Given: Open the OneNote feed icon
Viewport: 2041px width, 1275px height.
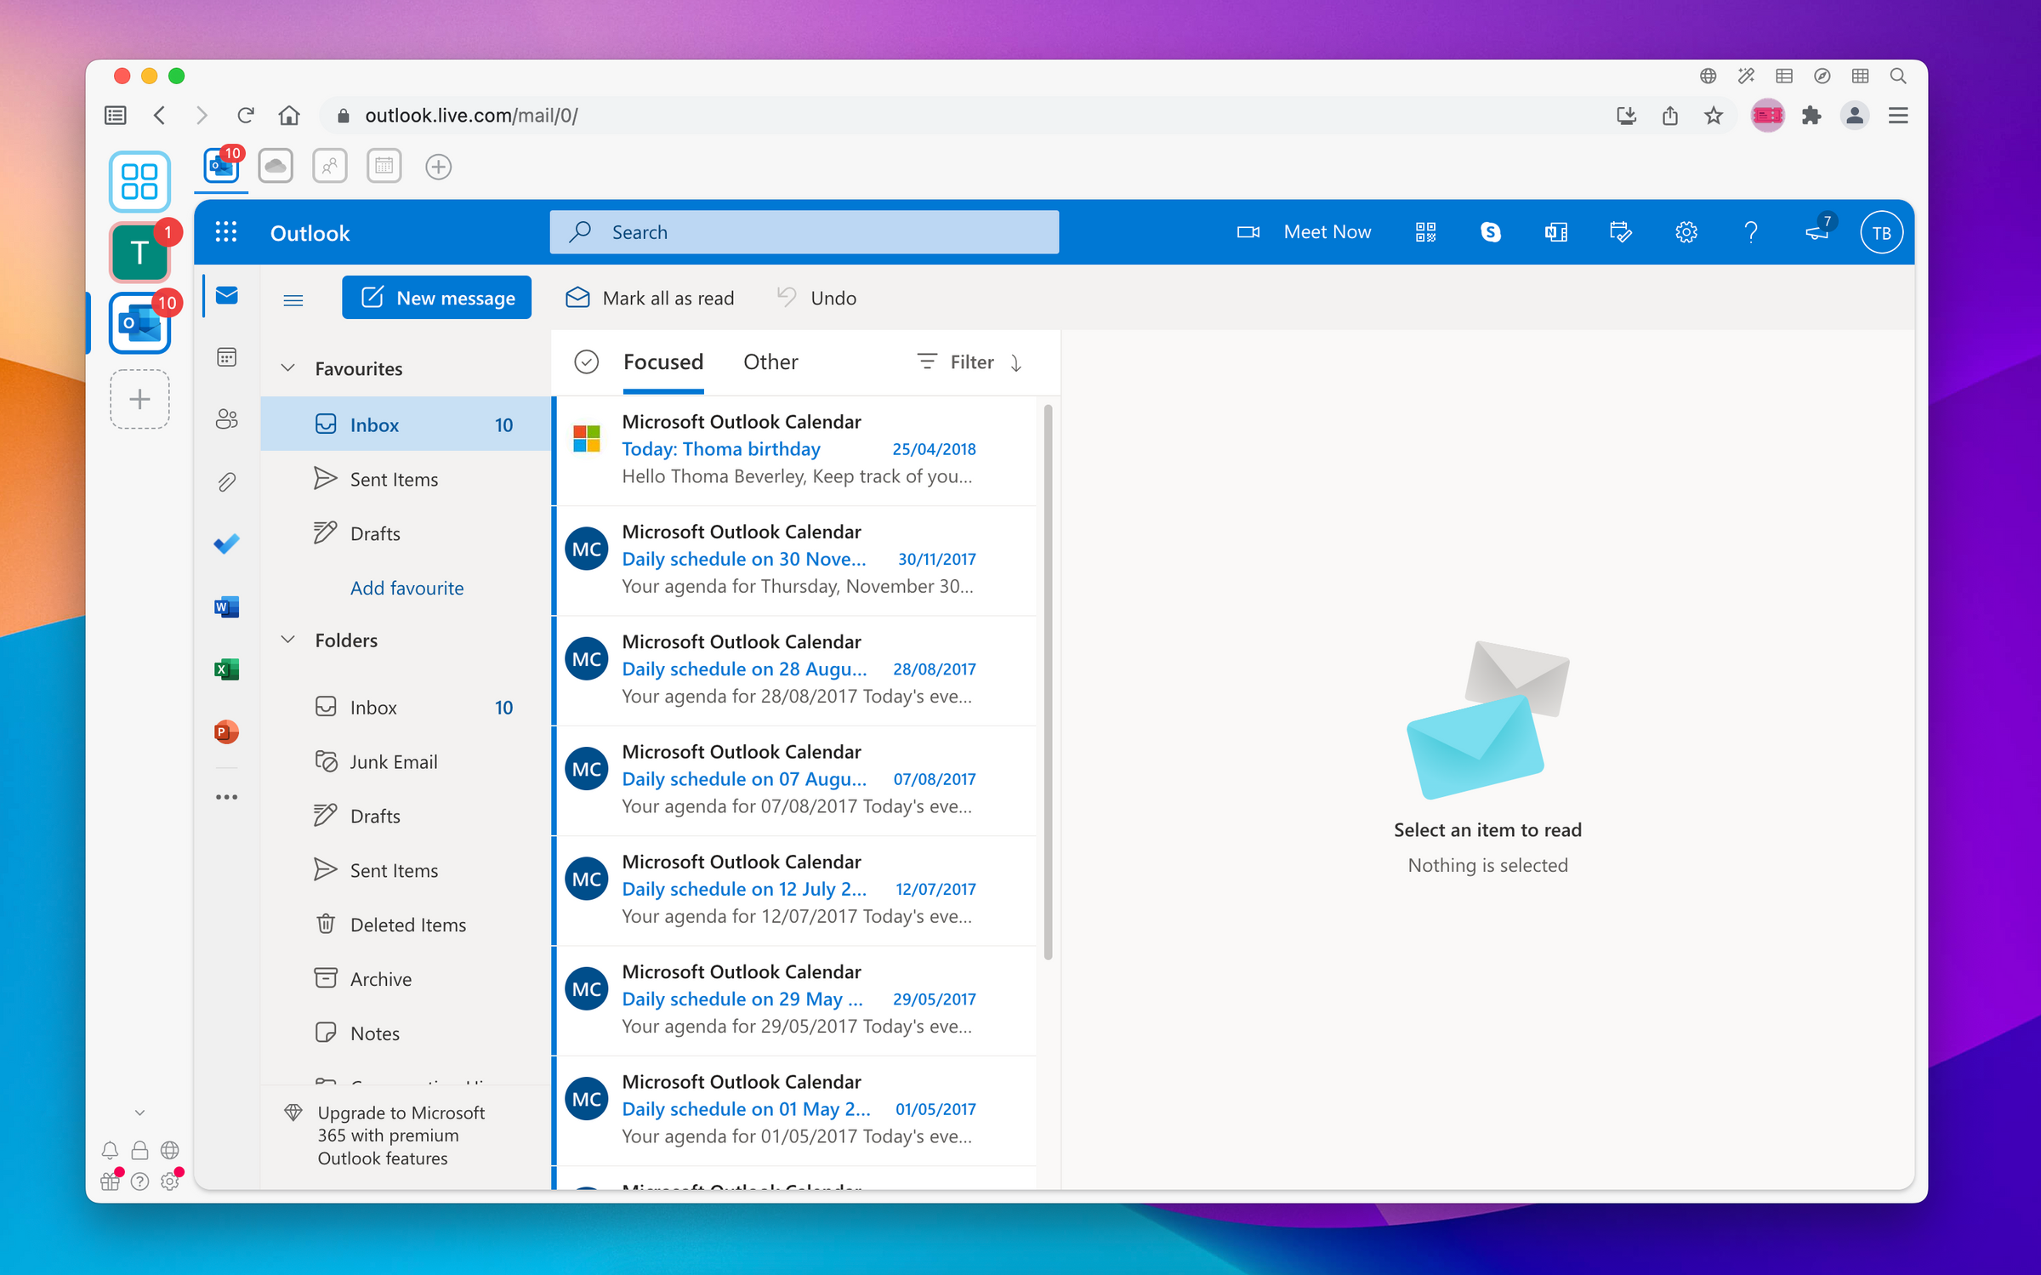Looking at the screenshot, I should tap(1555, 231).
